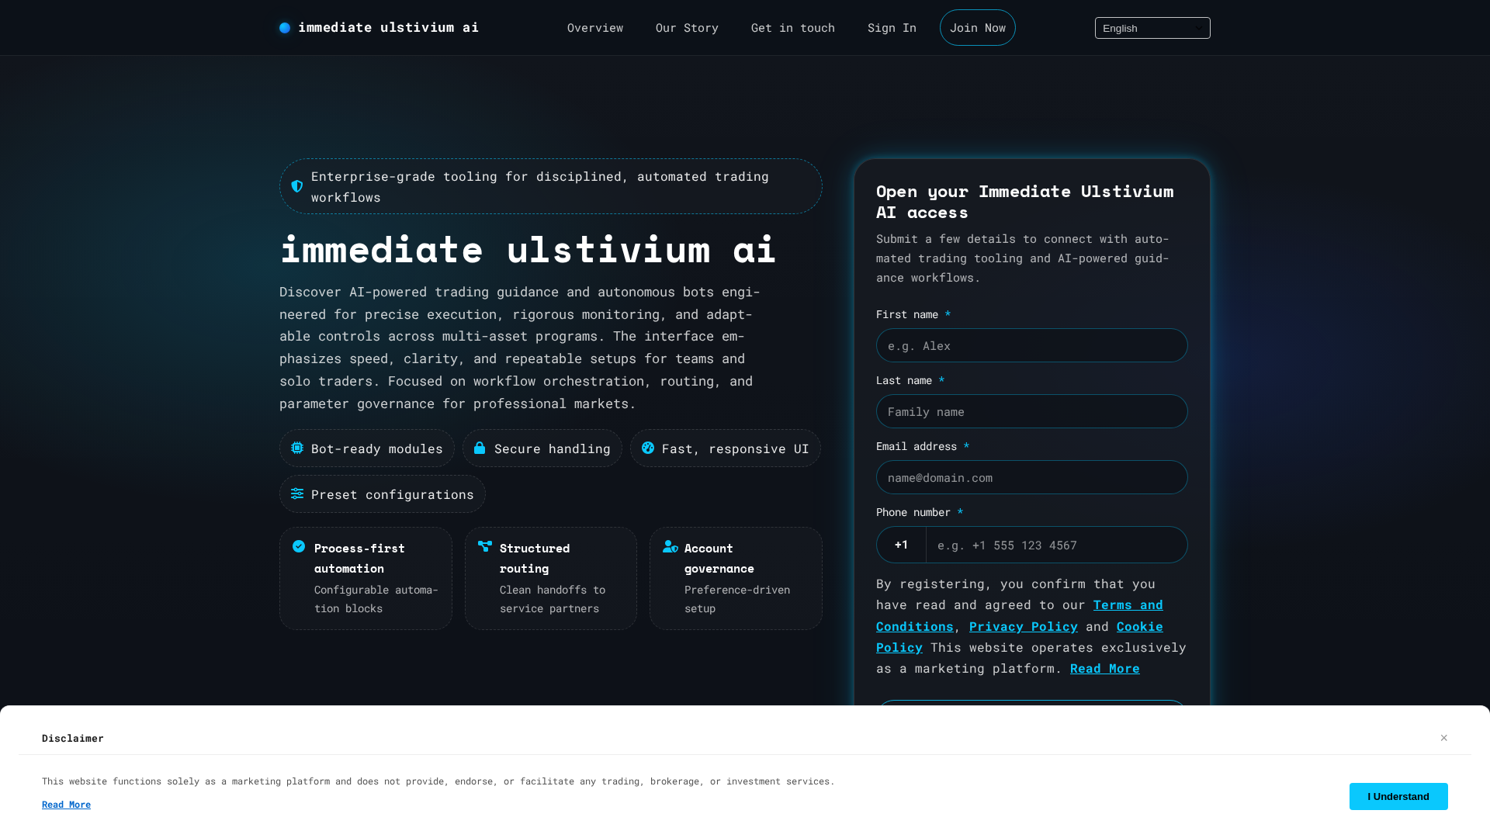The height and width of the screenshot is (838, 1490).
Task: Open the Privacy Policy link
Action: (1024, 626)
